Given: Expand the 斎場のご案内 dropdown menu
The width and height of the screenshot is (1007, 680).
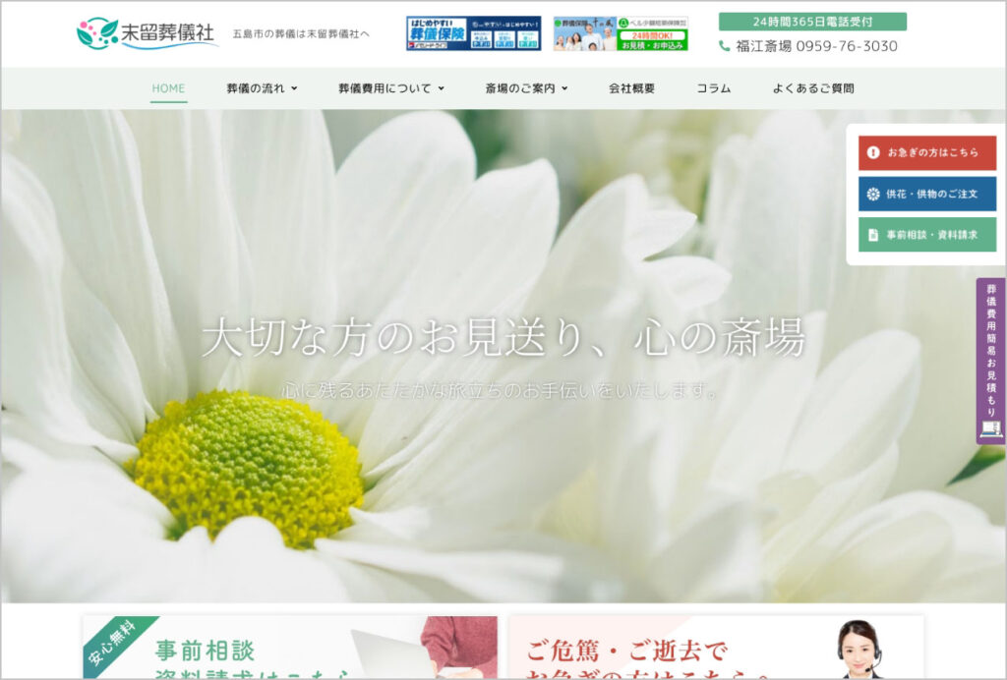Looking at the screenshot, I should pyautogui.click(x=526, y=88).
